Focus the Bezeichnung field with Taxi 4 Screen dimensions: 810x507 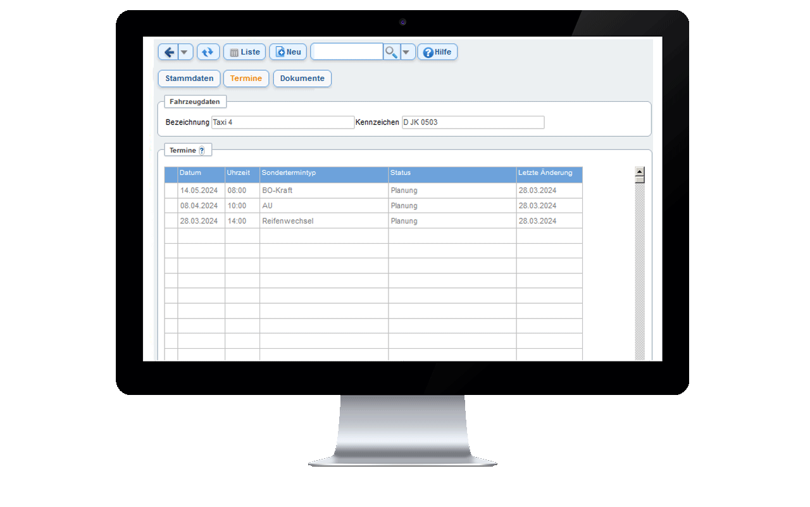coord(282,122)
